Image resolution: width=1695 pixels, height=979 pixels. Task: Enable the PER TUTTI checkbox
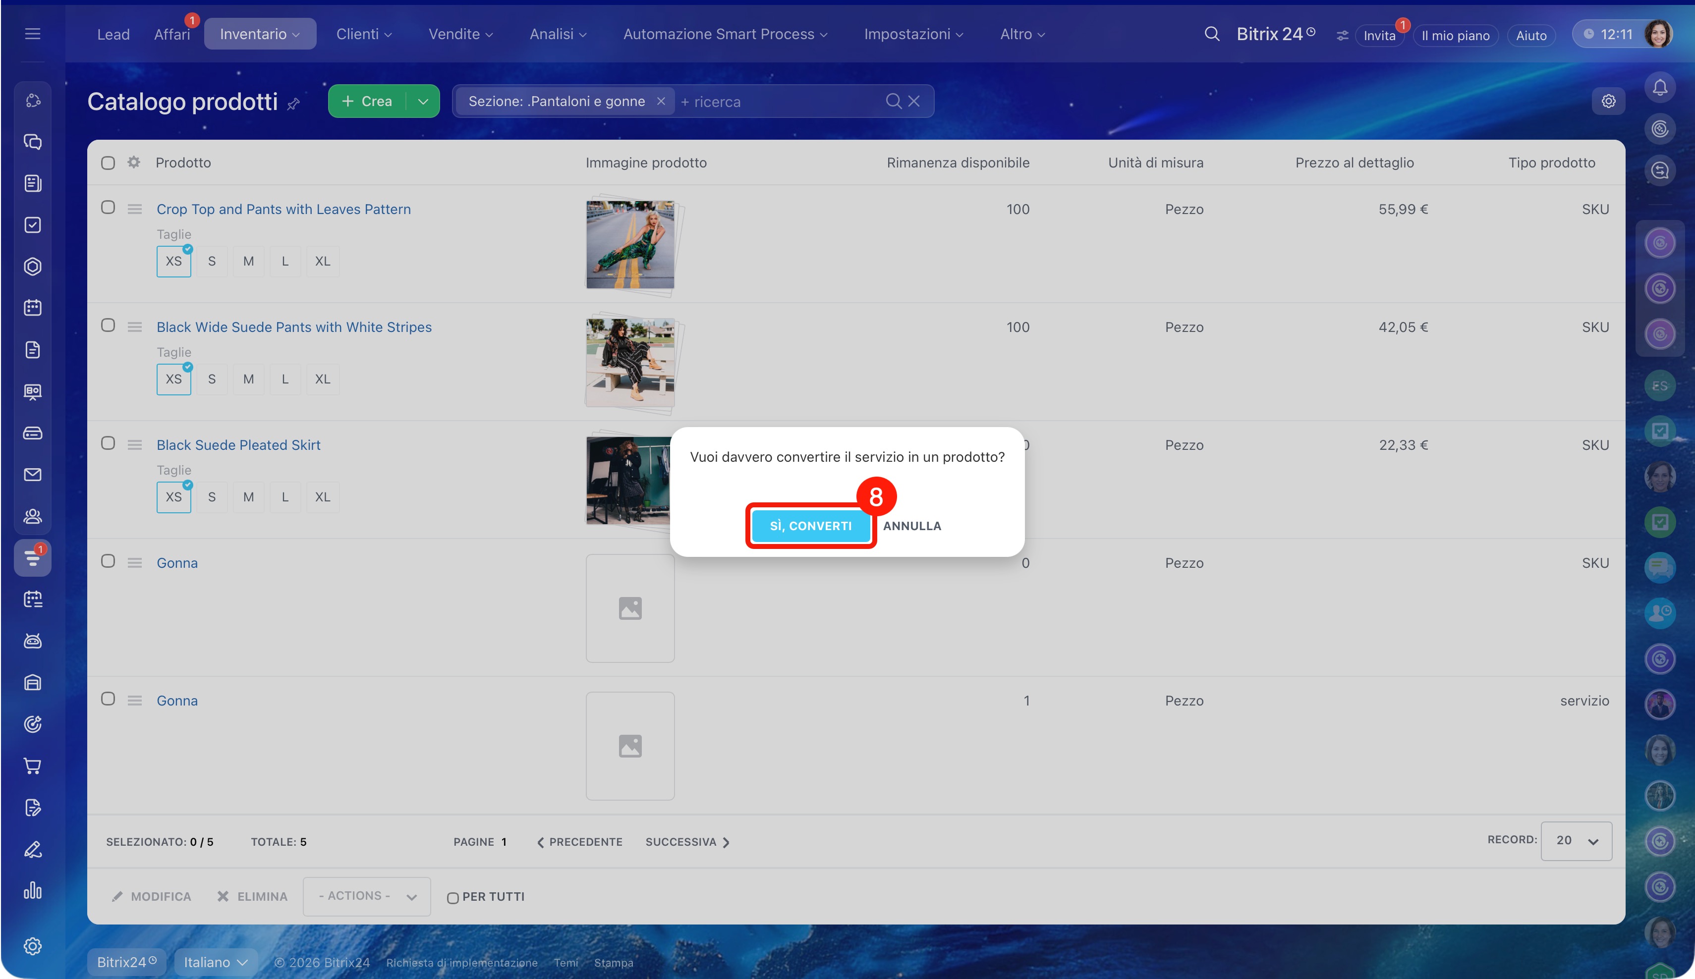(x=452, y=898)
